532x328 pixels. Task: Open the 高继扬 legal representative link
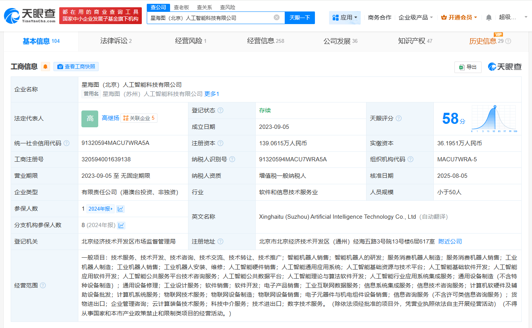click(x=110, y=118)
